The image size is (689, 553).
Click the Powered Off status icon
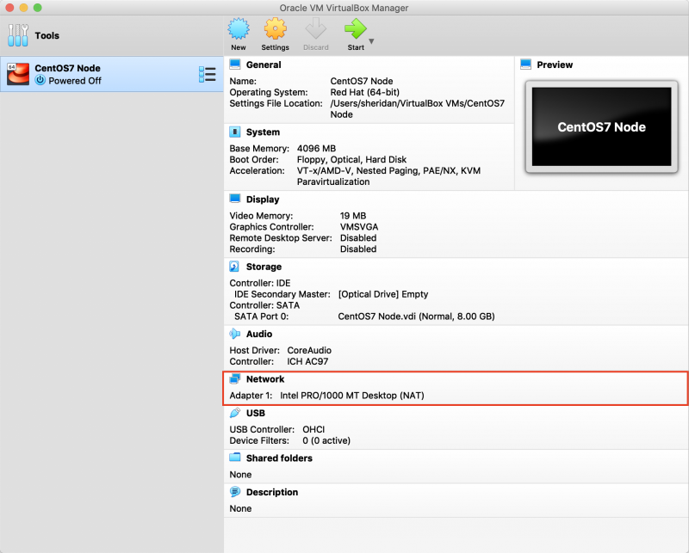coord(40,80)
